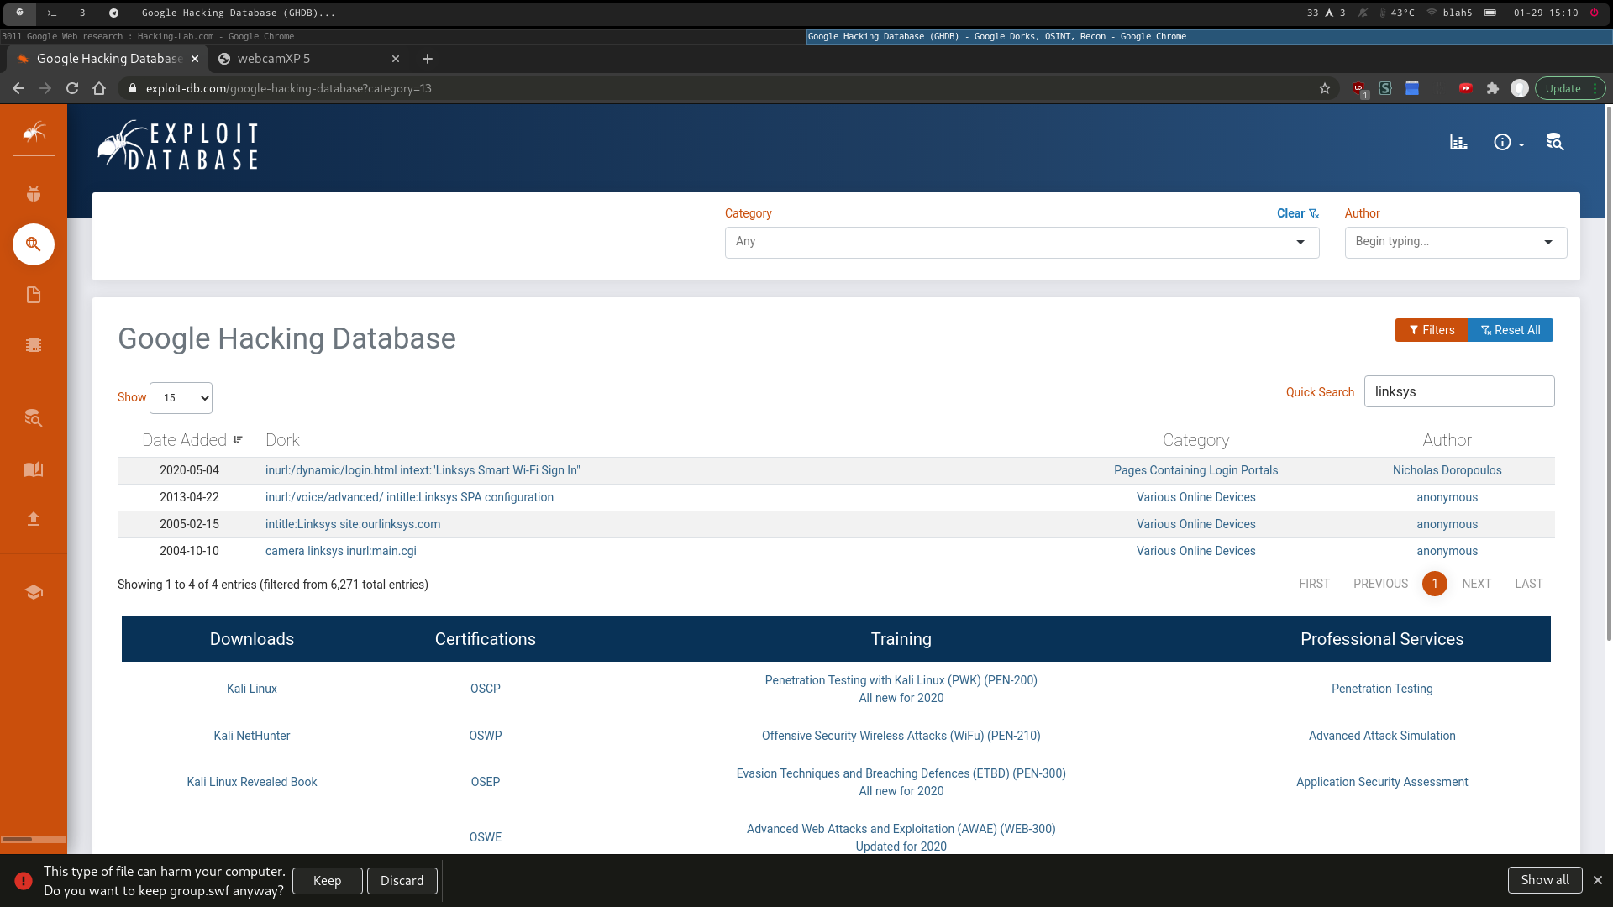Open the Linksys Smart Wi-Fi Sign In dork
This screenshot has height=907, width=1613.
coord(423,470)
